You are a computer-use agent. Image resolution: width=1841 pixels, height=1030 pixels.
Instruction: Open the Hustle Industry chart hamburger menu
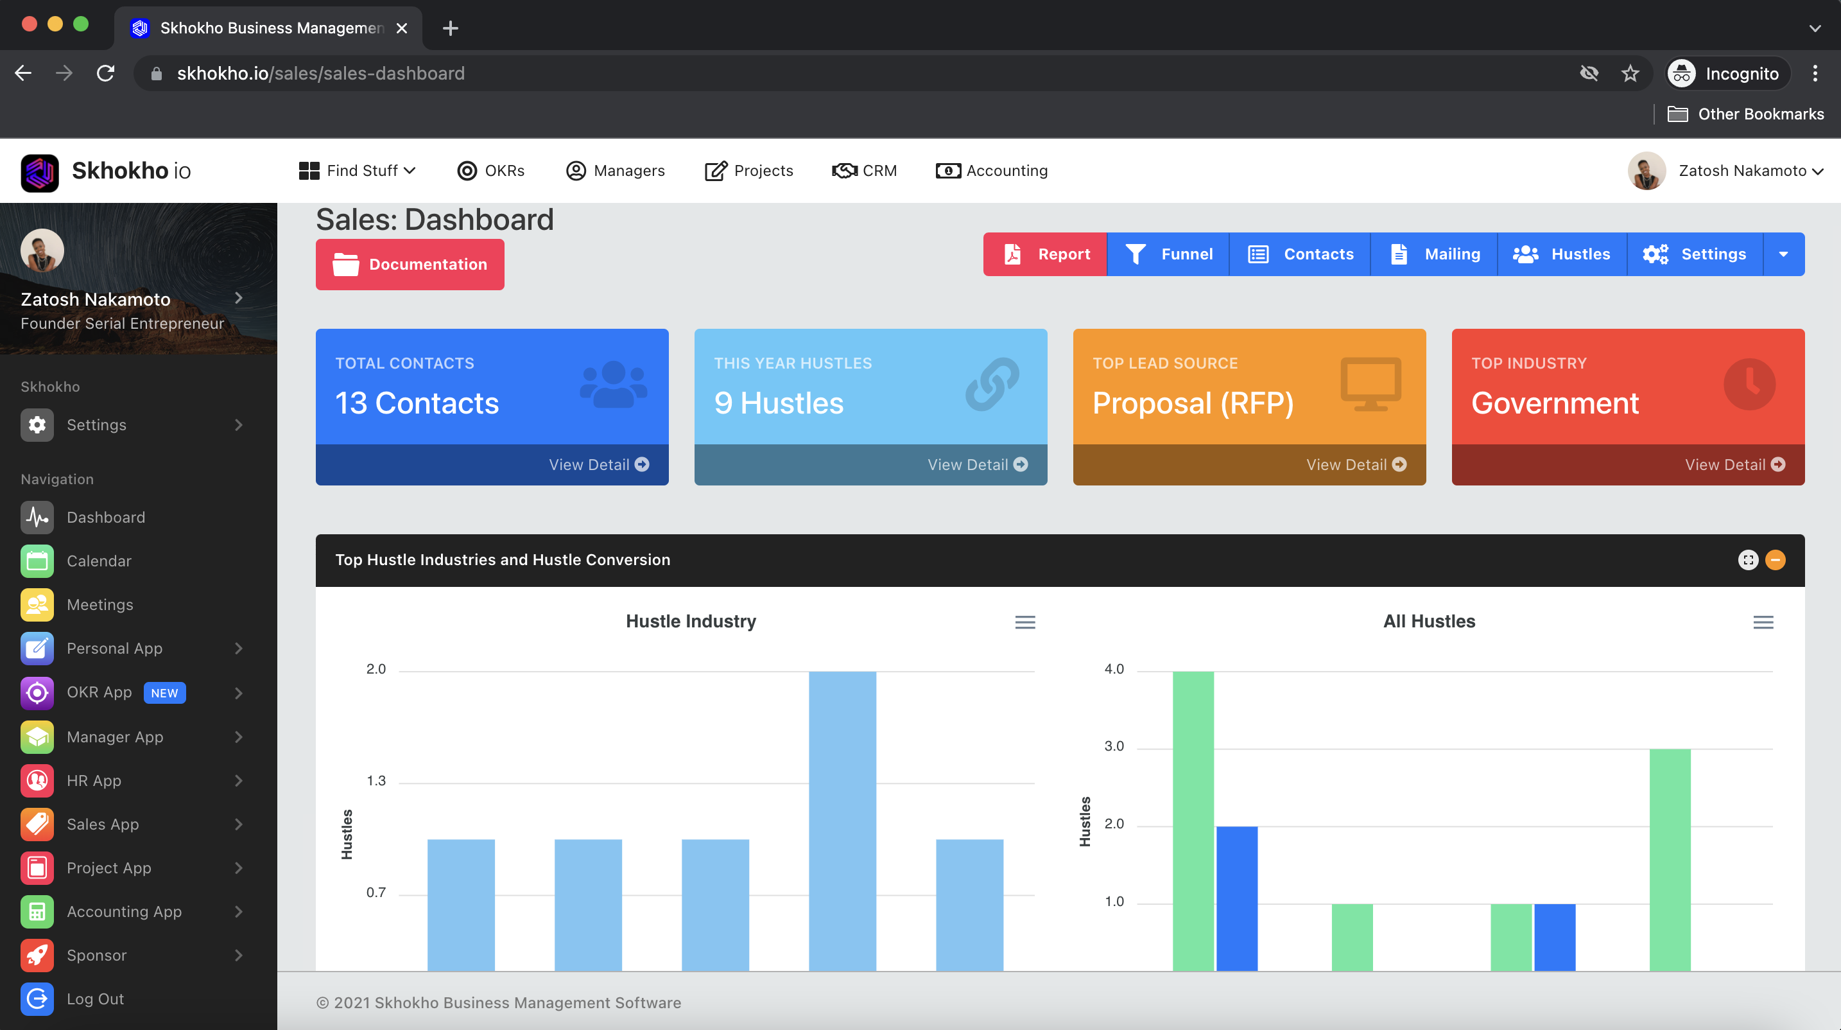[1025, 622]
